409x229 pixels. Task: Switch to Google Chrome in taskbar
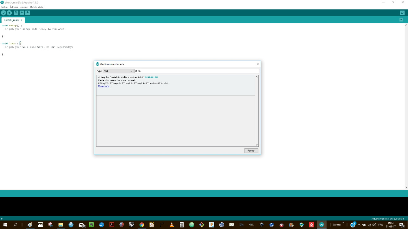click(x=142, y=225)
